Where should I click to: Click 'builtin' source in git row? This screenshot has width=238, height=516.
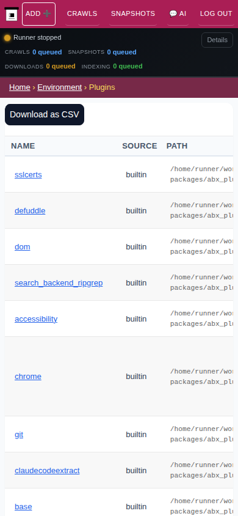(136, 435)
